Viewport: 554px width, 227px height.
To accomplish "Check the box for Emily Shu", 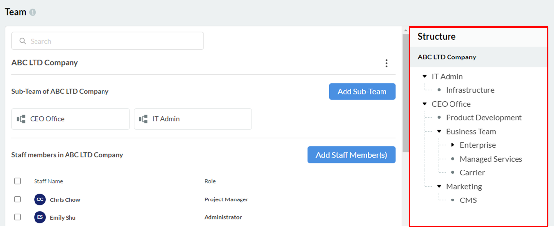I will click(18, 217).
